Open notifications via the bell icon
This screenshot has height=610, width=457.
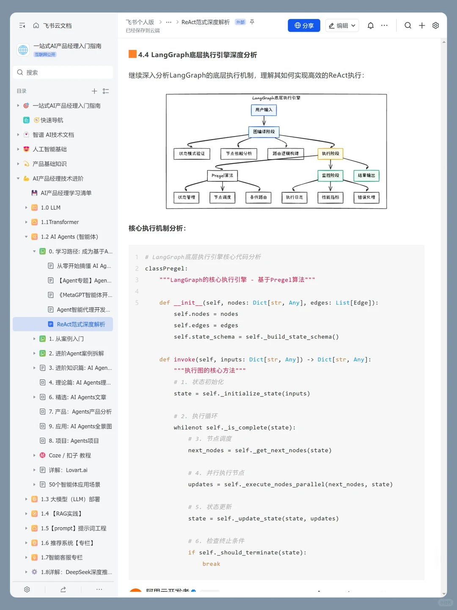point(371,25)
